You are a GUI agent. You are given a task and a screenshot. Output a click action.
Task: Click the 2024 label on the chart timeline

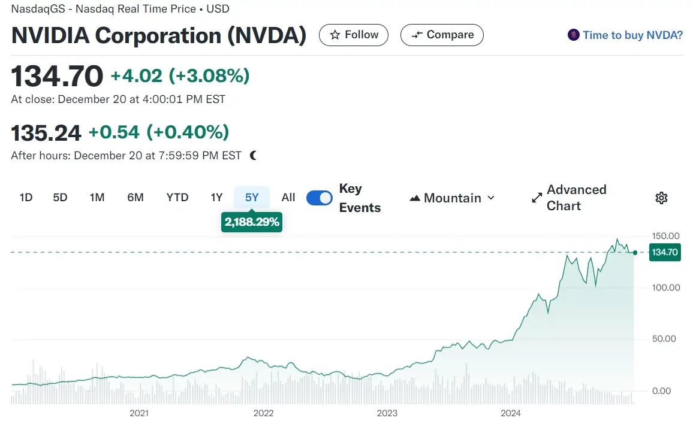[511, 413]
